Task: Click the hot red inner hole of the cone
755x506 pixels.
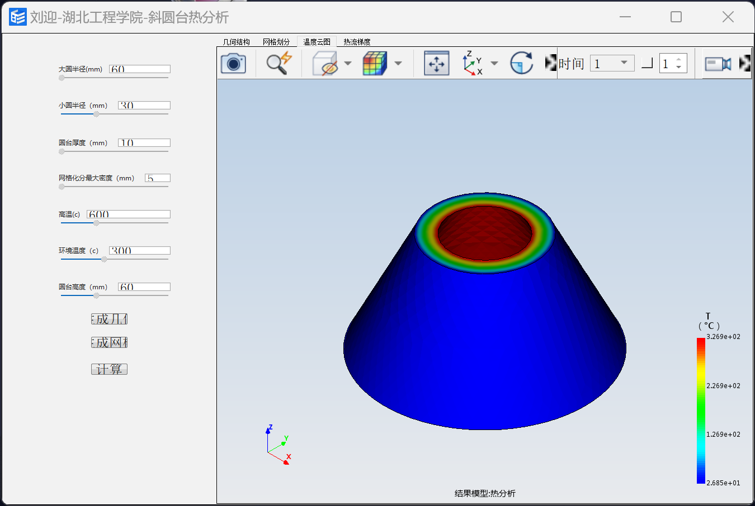Action: pos(484,232)
